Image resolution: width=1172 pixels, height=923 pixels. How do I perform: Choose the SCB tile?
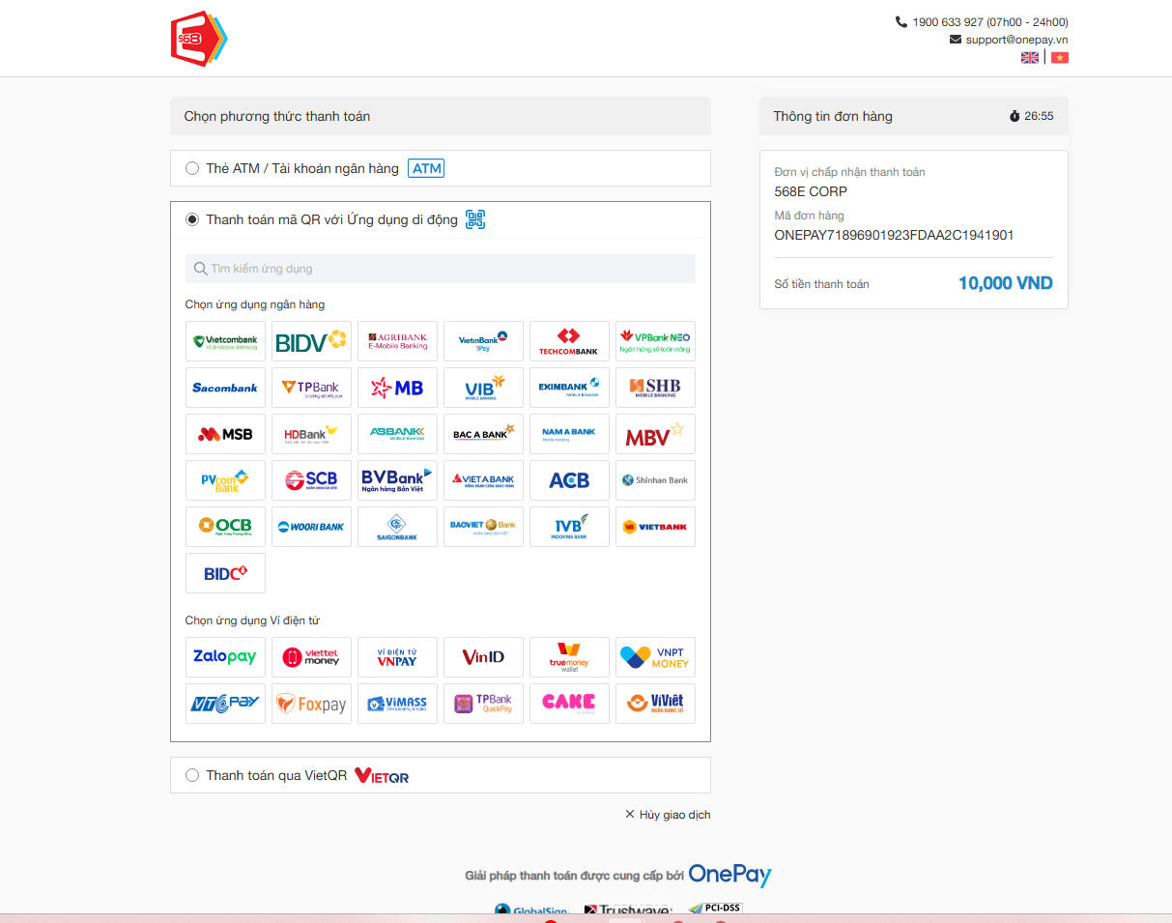[311, 480]
